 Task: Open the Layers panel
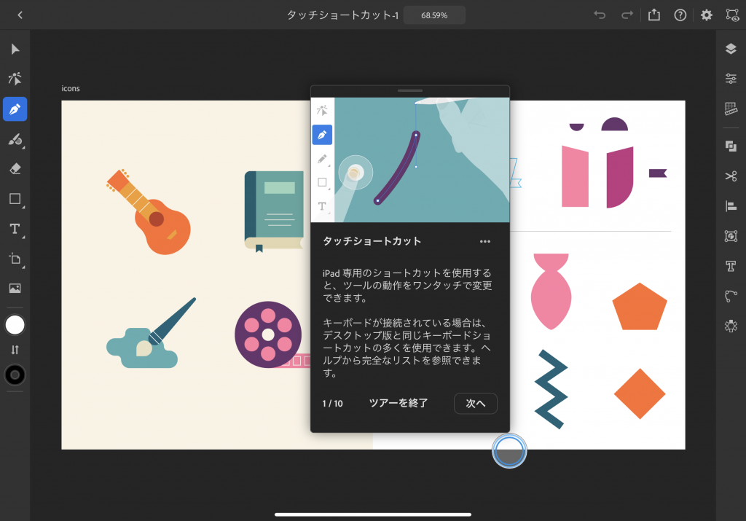731,49
